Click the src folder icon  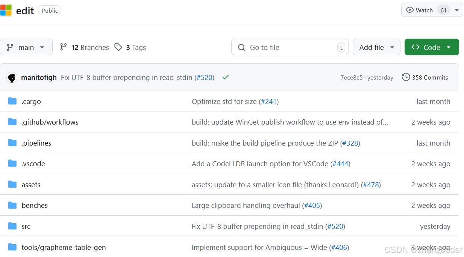pos(12,226)
